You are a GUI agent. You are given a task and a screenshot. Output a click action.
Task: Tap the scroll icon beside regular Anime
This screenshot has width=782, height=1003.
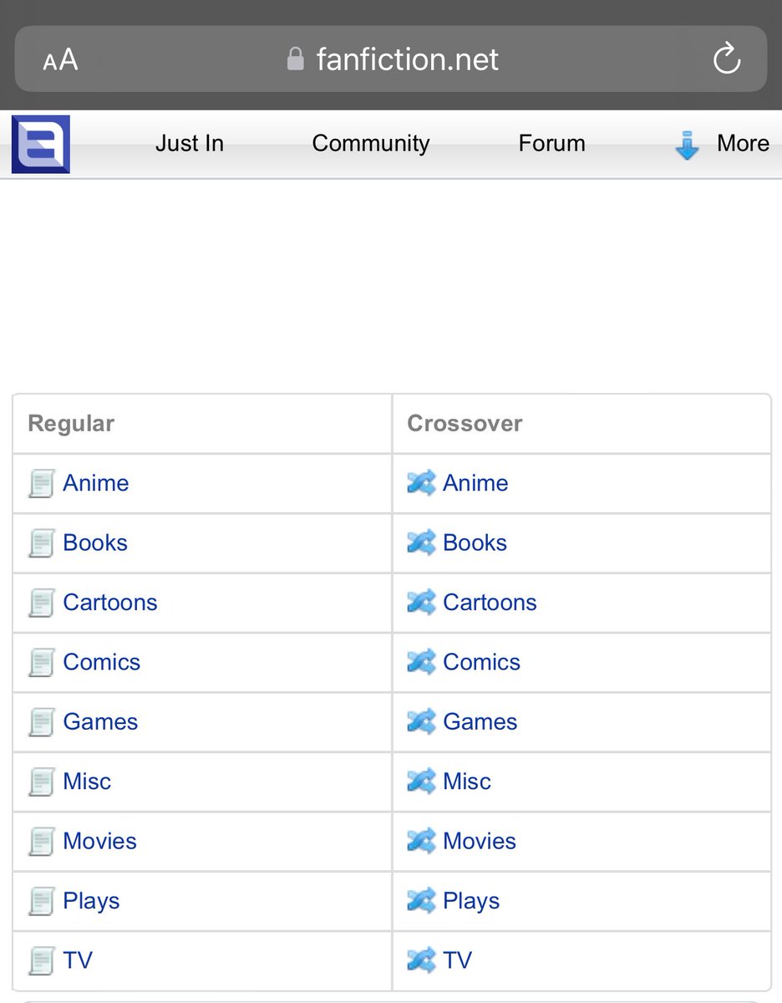pos(42,484)
